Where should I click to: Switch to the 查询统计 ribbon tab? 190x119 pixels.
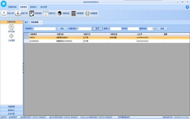click(x=33, y=7)
